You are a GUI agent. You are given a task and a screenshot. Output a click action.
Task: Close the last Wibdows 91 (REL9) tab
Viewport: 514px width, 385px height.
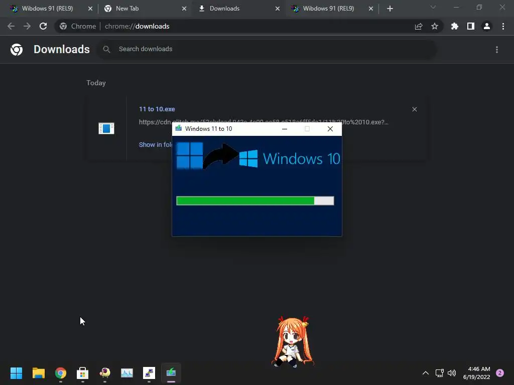point(371,9)
